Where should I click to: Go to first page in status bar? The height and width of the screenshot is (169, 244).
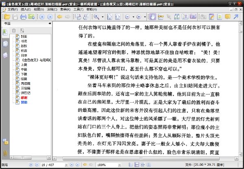coord(31,165)
